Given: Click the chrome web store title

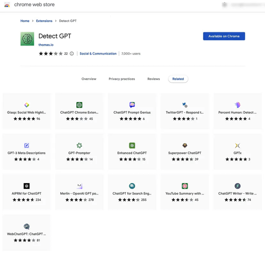Looking at the screenshot, I should 34,5.
